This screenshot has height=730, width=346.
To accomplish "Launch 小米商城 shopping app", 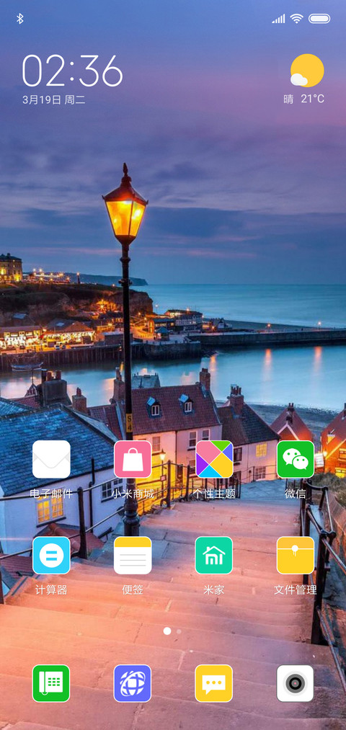I will tap(133, 459).
